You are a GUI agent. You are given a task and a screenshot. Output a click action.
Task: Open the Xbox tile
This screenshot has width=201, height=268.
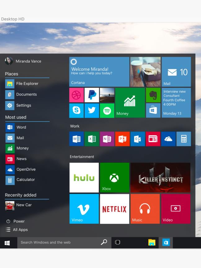coord(115,178)
